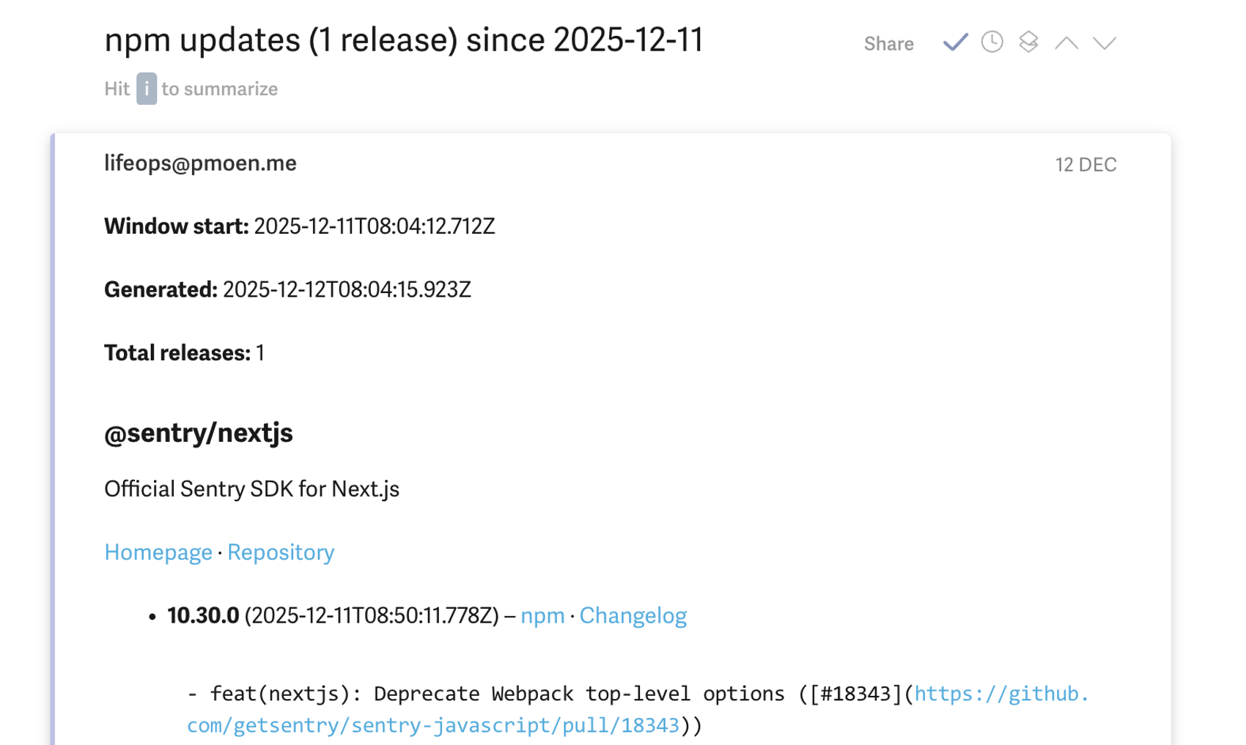Open the npm link for 10.30.0

(542, 616)
